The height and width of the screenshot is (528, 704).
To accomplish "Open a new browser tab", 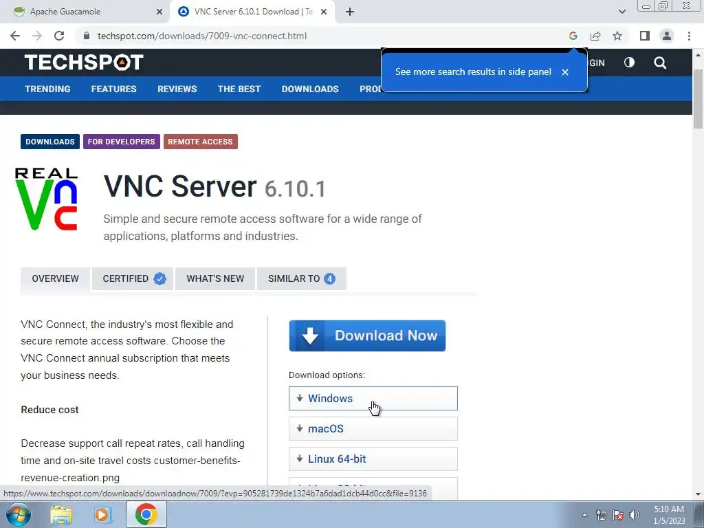I will point(350,12).
